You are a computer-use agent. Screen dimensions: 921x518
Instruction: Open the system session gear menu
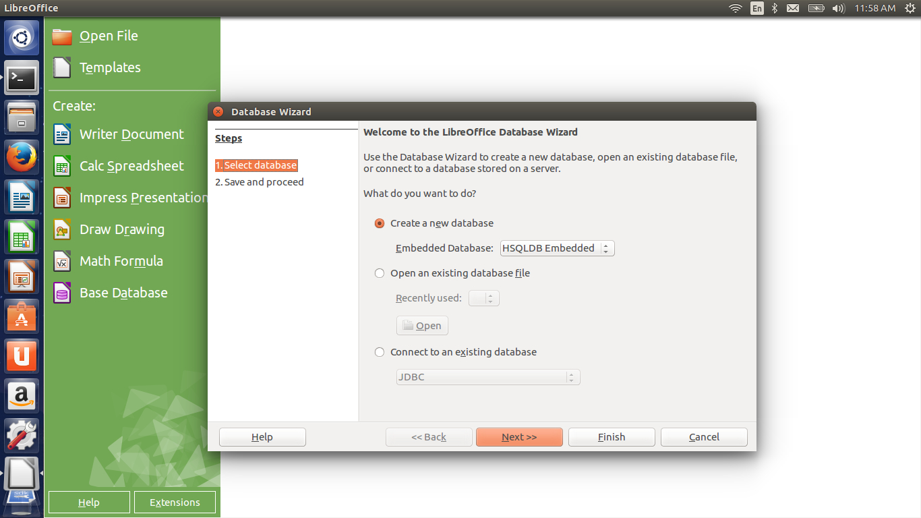[x=910, y=8]
